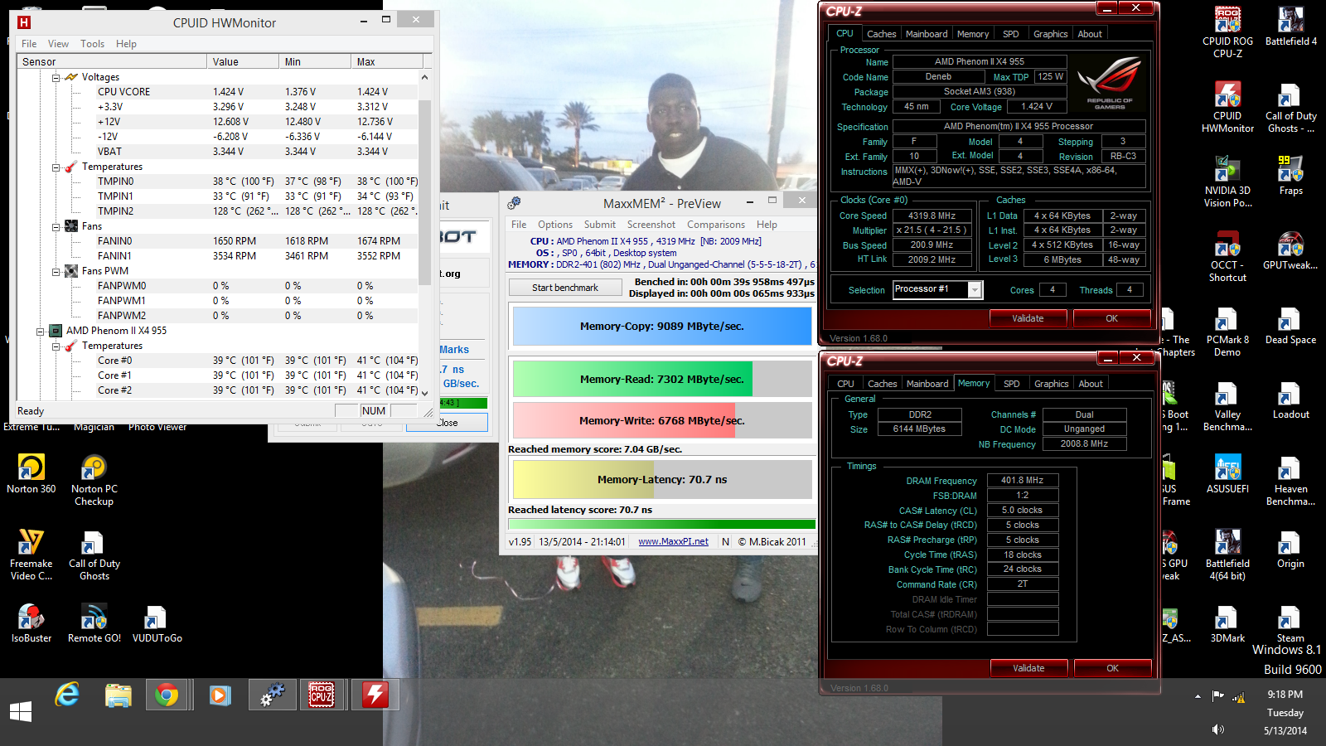The image size is (1326, 746).
Task: Launch Fraps desktop shortcut
Action: [x=1290, y=175]
